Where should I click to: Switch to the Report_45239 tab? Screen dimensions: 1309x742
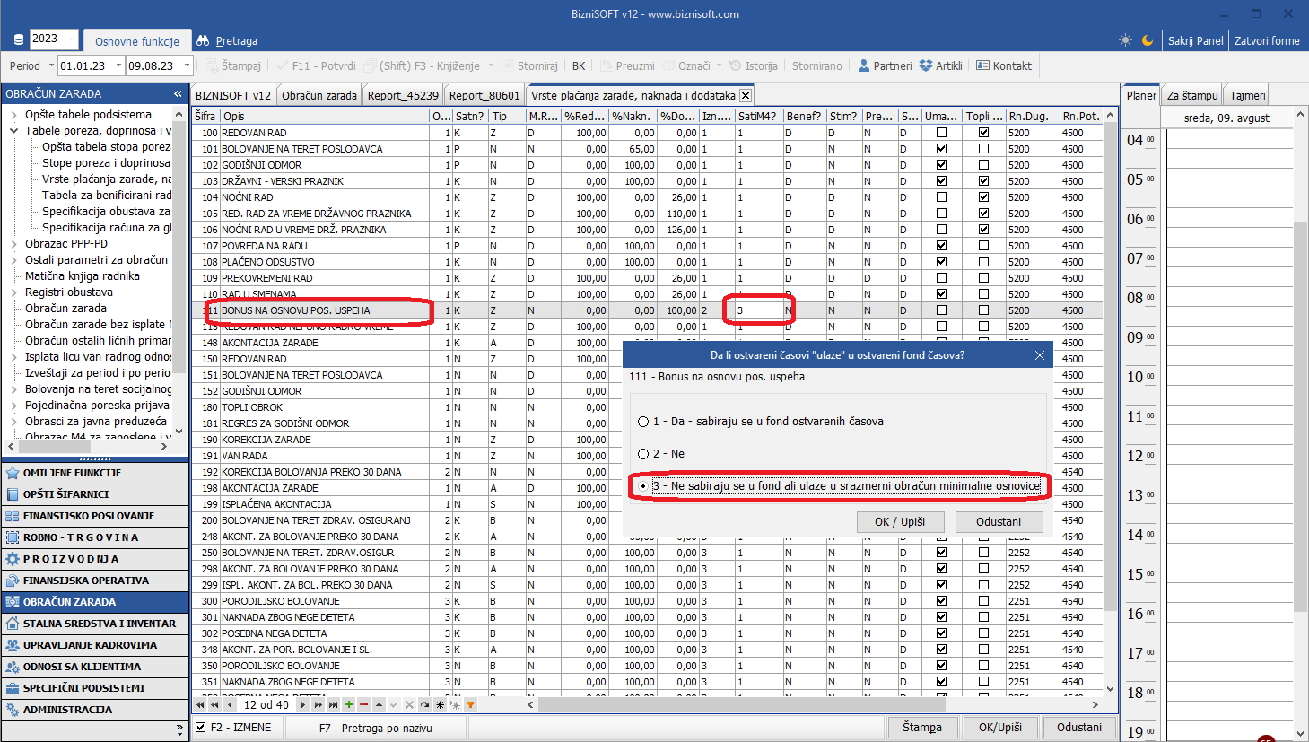403,95
